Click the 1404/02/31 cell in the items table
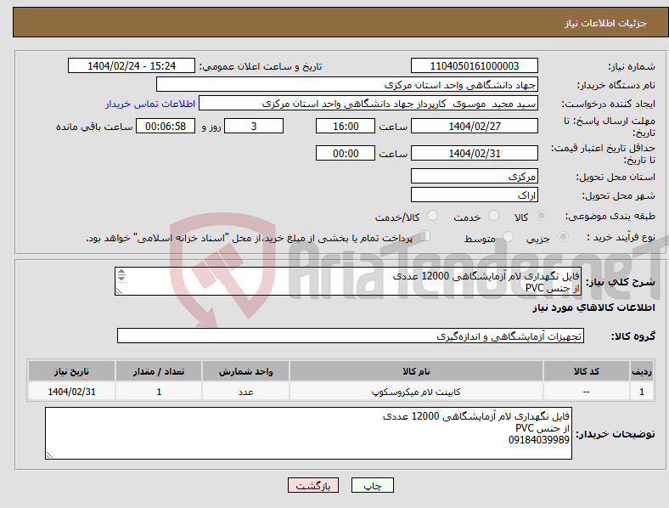Screen dimensions: 669x508 coord(71,392)
